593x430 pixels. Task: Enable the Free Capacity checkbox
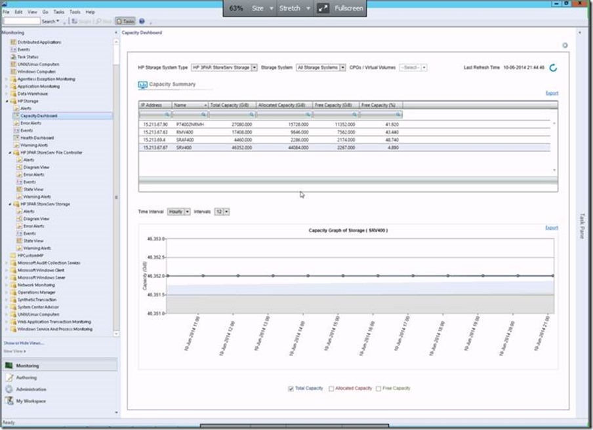378,389
